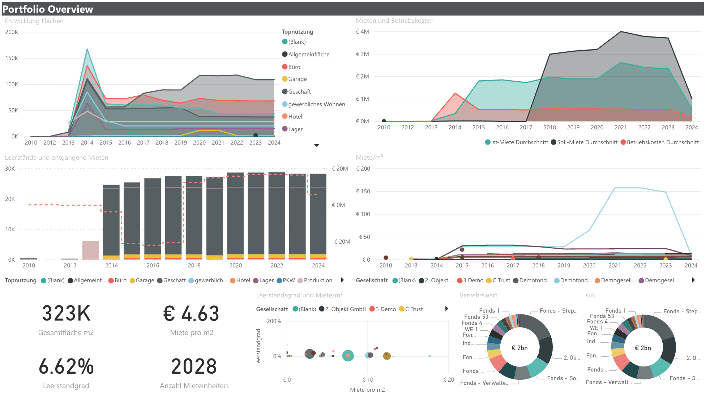Select C Trust in scatter legend
706x395 pixels.
point(411,309)
